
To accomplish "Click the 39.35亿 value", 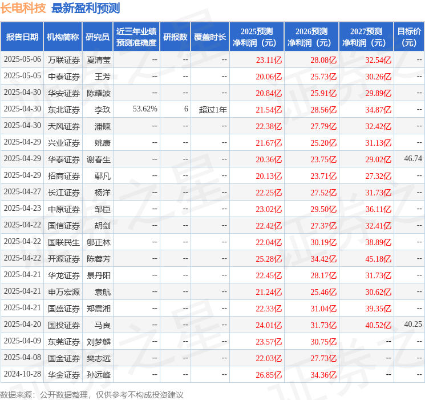I will click(378, 308).
